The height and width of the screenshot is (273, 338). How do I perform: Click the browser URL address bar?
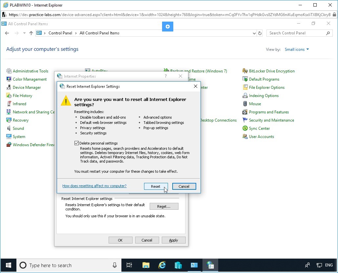click(169, 15)
